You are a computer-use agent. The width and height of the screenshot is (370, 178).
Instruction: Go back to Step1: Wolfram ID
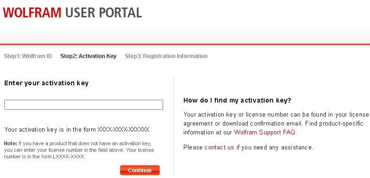coord(28,56)
